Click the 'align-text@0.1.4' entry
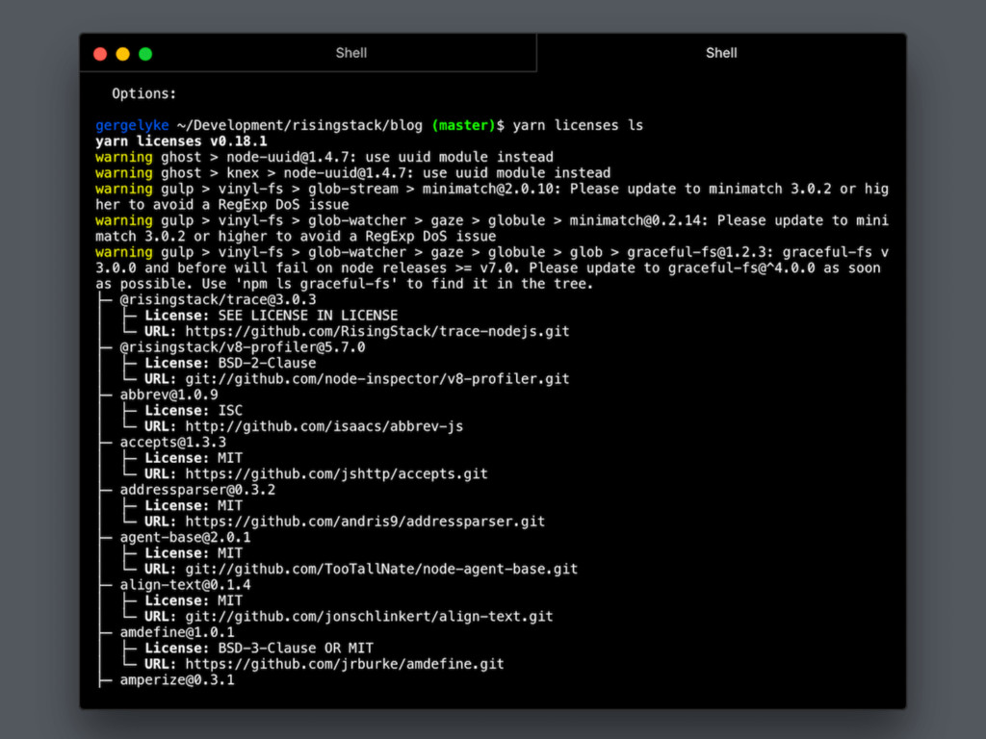 click(186, 584)
